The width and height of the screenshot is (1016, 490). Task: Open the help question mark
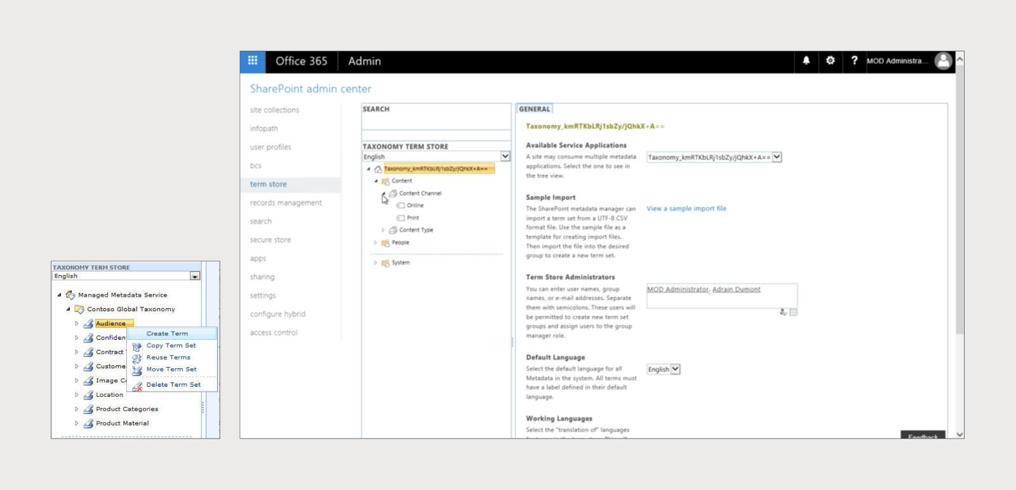point(854,61)
